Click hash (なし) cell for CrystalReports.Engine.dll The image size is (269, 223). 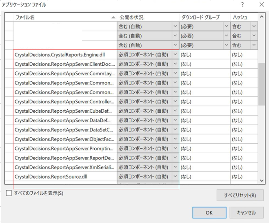(244, 55)
